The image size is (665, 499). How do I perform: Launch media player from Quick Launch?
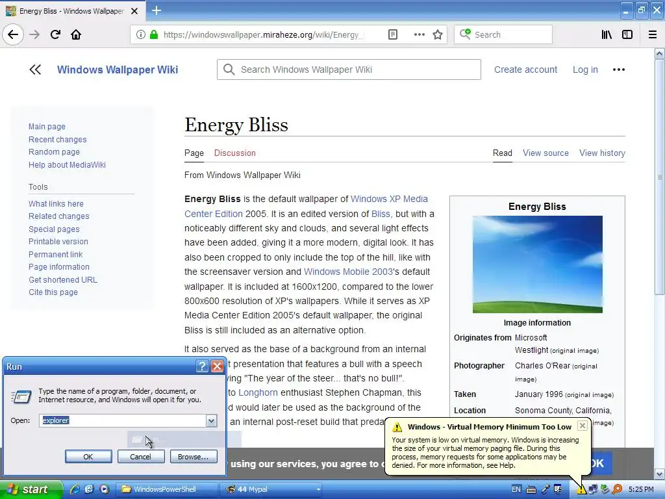[104, 489]
